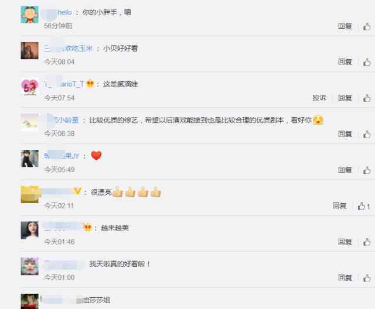375x309 pixels.
Task: Open the yellow avatar of the 很漂亮 commenter
Action: pos(30,195)
